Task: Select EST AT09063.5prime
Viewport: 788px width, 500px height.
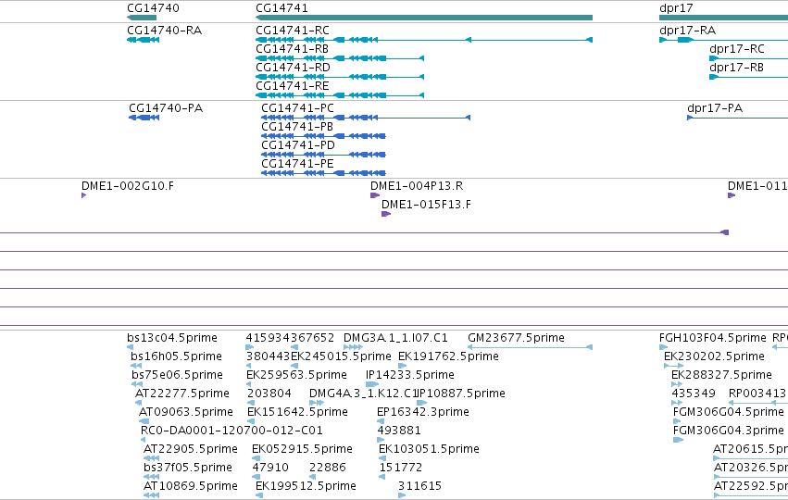Action: (186, 412)
